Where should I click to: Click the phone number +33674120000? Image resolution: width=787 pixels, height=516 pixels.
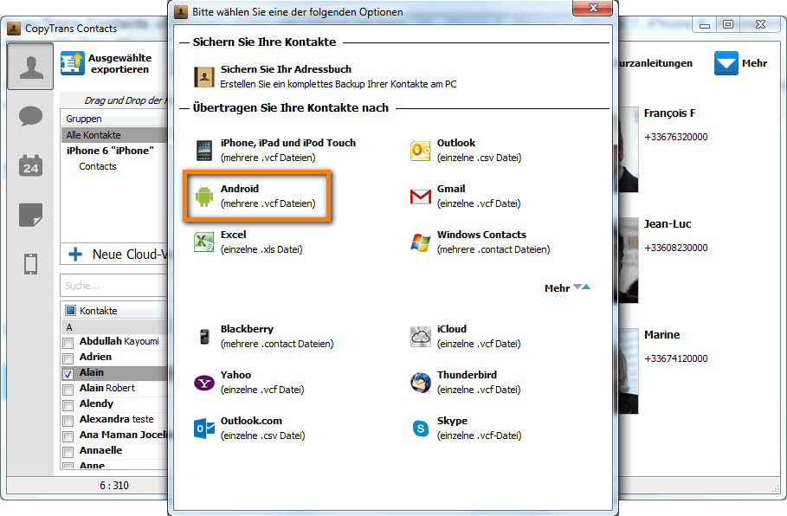point(676,359)
